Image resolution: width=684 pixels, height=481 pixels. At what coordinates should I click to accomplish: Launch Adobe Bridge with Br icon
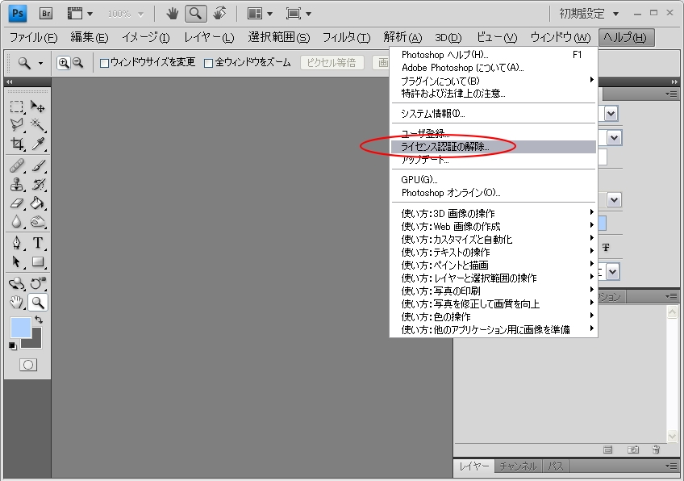[46, 14]
